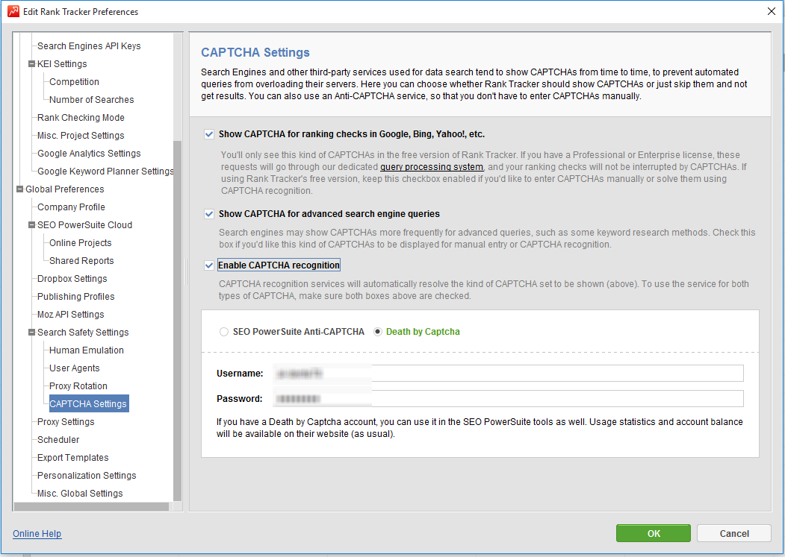Click OK to save preferences
Screen dimensions: 785x557
pos(654,533)
